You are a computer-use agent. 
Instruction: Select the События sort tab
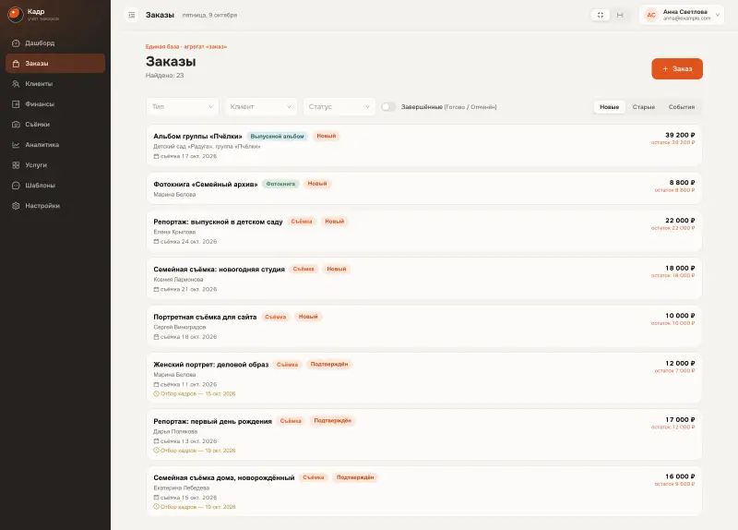tap(681, 107)
